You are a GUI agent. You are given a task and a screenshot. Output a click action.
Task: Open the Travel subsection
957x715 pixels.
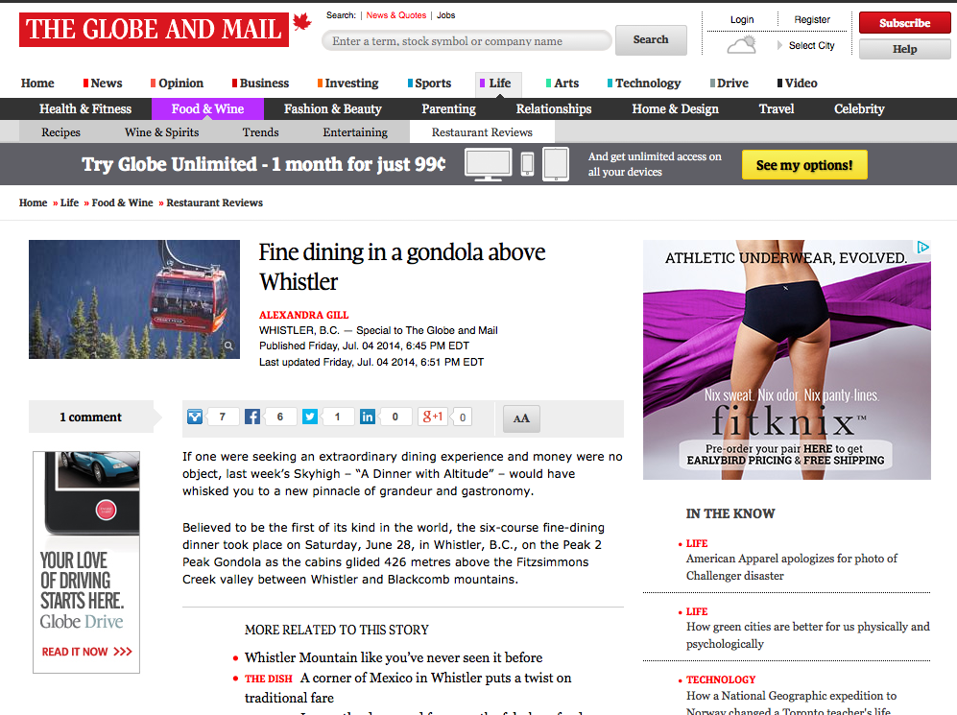[x=777, y=108]
